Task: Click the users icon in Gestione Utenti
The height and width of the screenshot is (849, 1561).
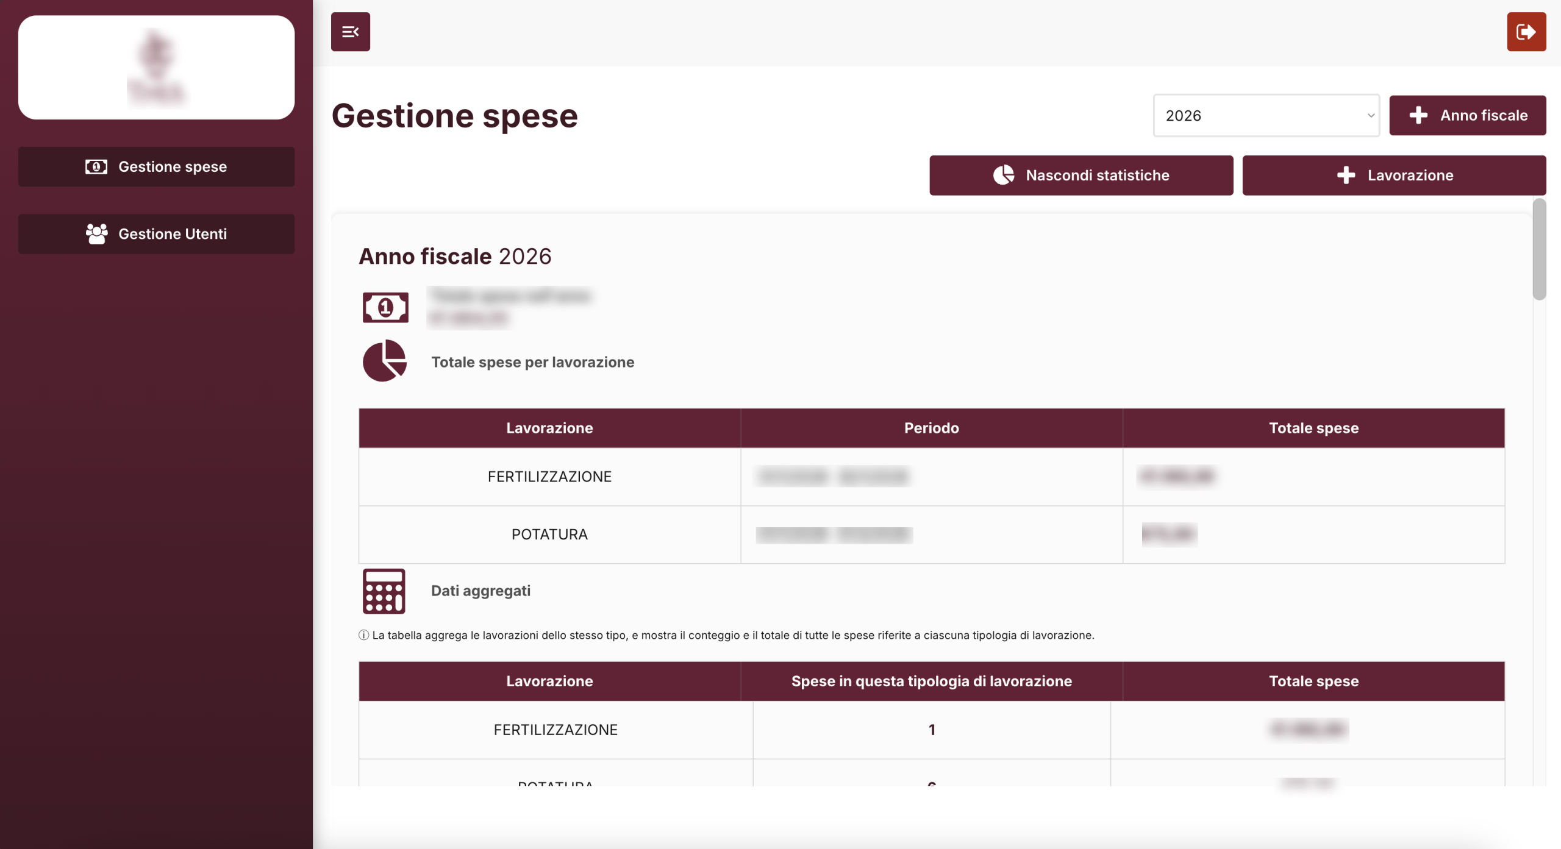Action: click(x=96, y=234)
